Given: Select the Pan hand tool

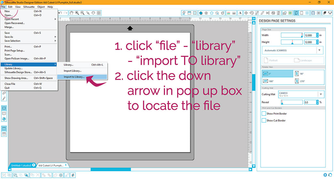Looking at the screenshot, I should pos(71,13).
